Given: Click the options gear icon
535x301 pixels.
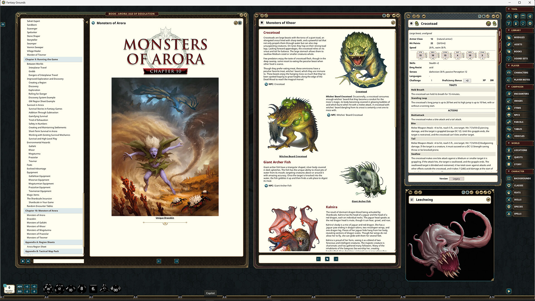Looking at the screenshot, I should click(530, 23).
